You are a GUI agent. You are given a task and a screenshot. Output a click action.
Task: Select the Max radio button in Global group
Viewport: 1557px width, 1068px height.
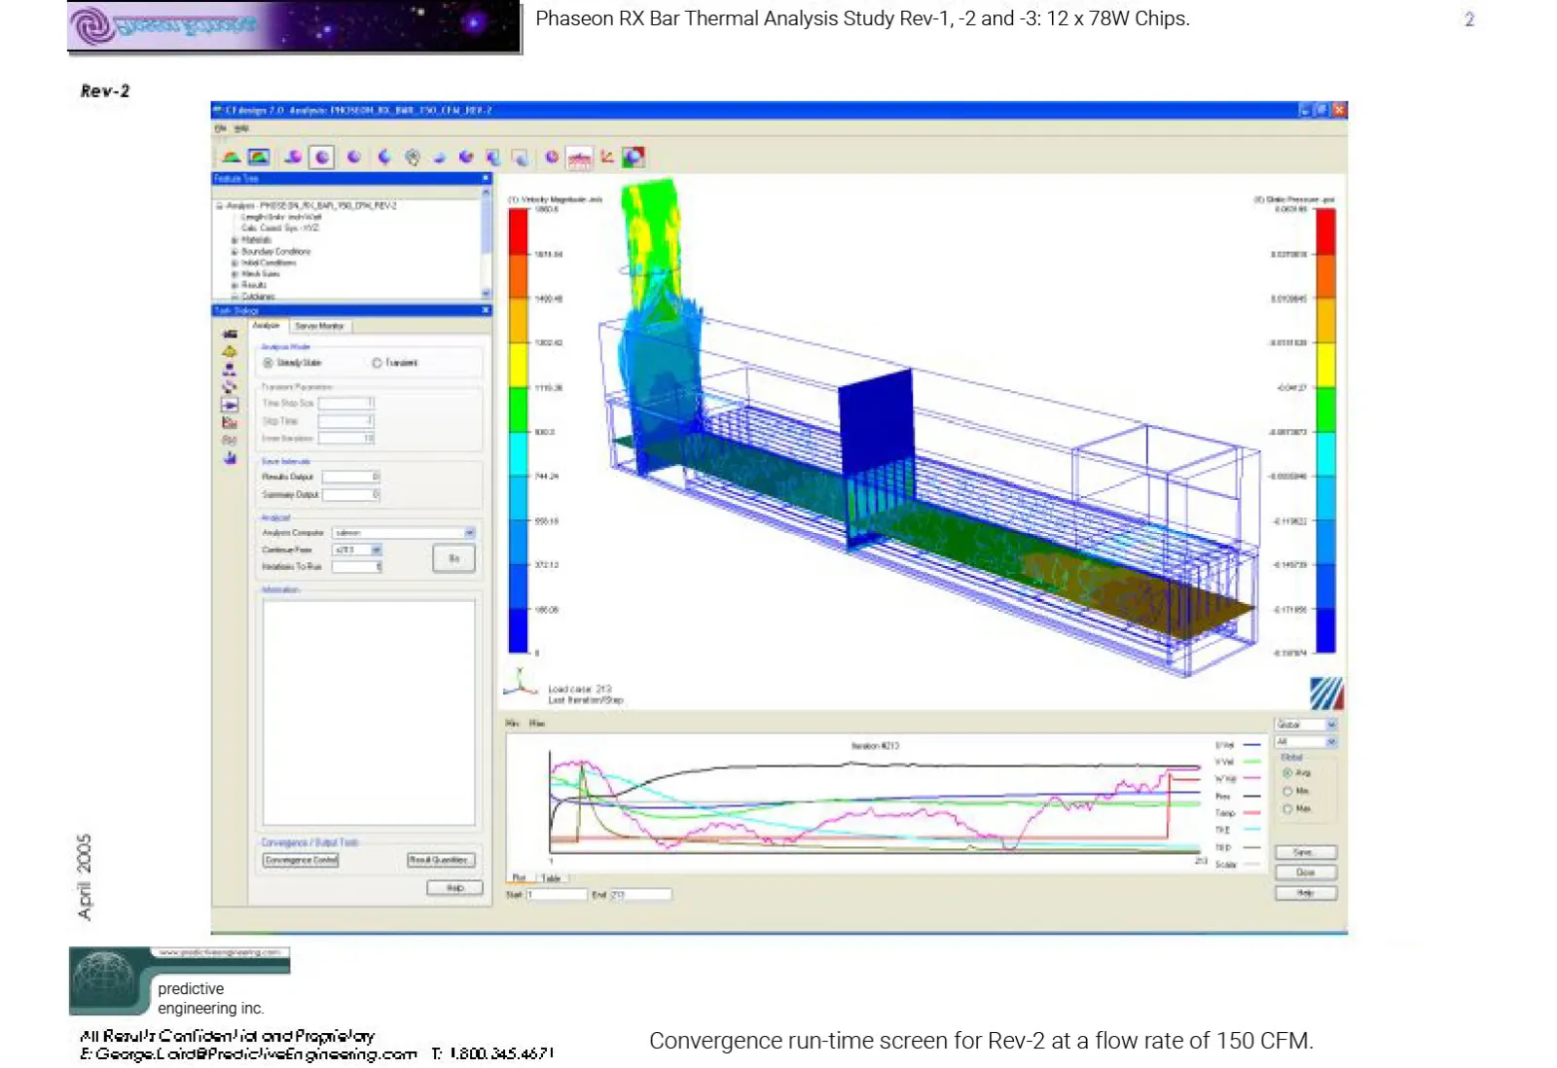[x=1287, y=808]
